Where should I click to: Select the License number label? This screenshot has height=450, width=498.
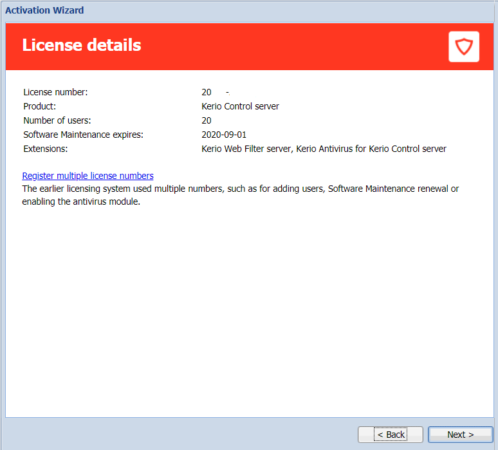pos(55,92)
